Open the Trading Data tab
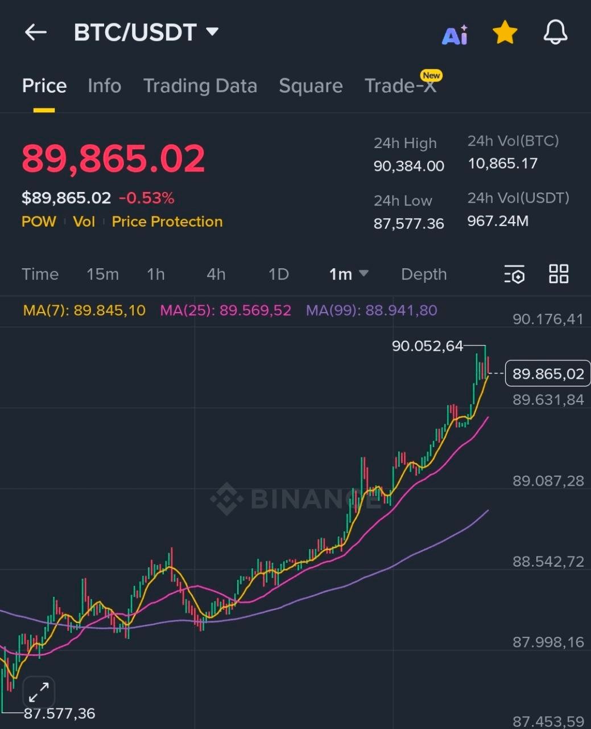 (x=200, y=86)
